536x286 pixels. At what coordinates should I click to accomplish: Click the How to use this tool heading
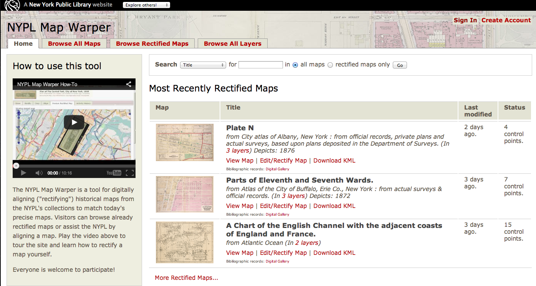[57, 66]
